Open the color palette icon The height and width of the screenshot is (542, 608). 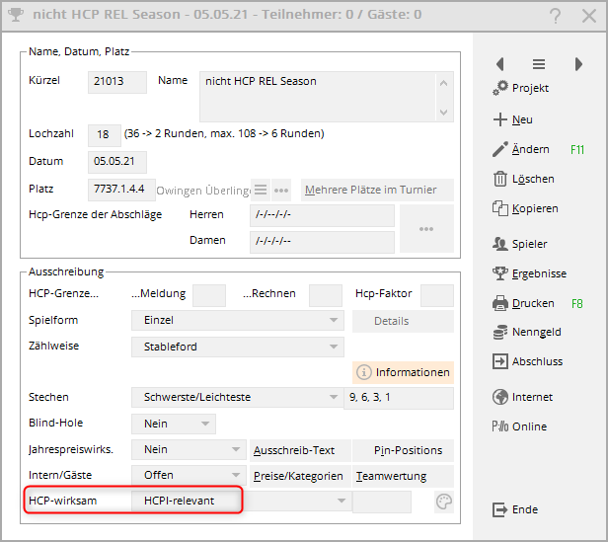[x=444, y=503]
